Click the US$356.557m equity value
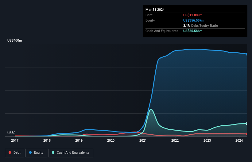This screenshot has height=162, width=252. 194,20
